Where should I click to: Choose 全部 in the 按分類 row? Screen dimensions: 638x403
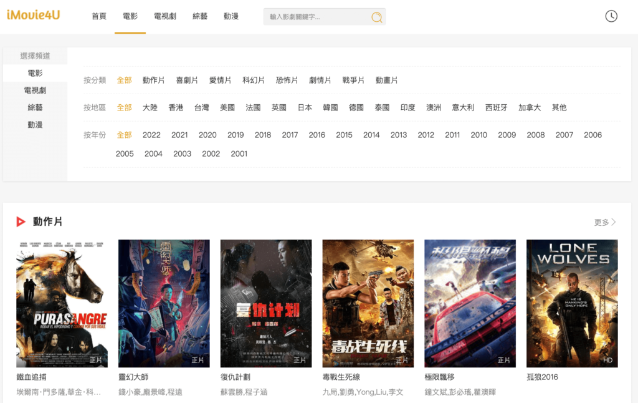(124, 80)
